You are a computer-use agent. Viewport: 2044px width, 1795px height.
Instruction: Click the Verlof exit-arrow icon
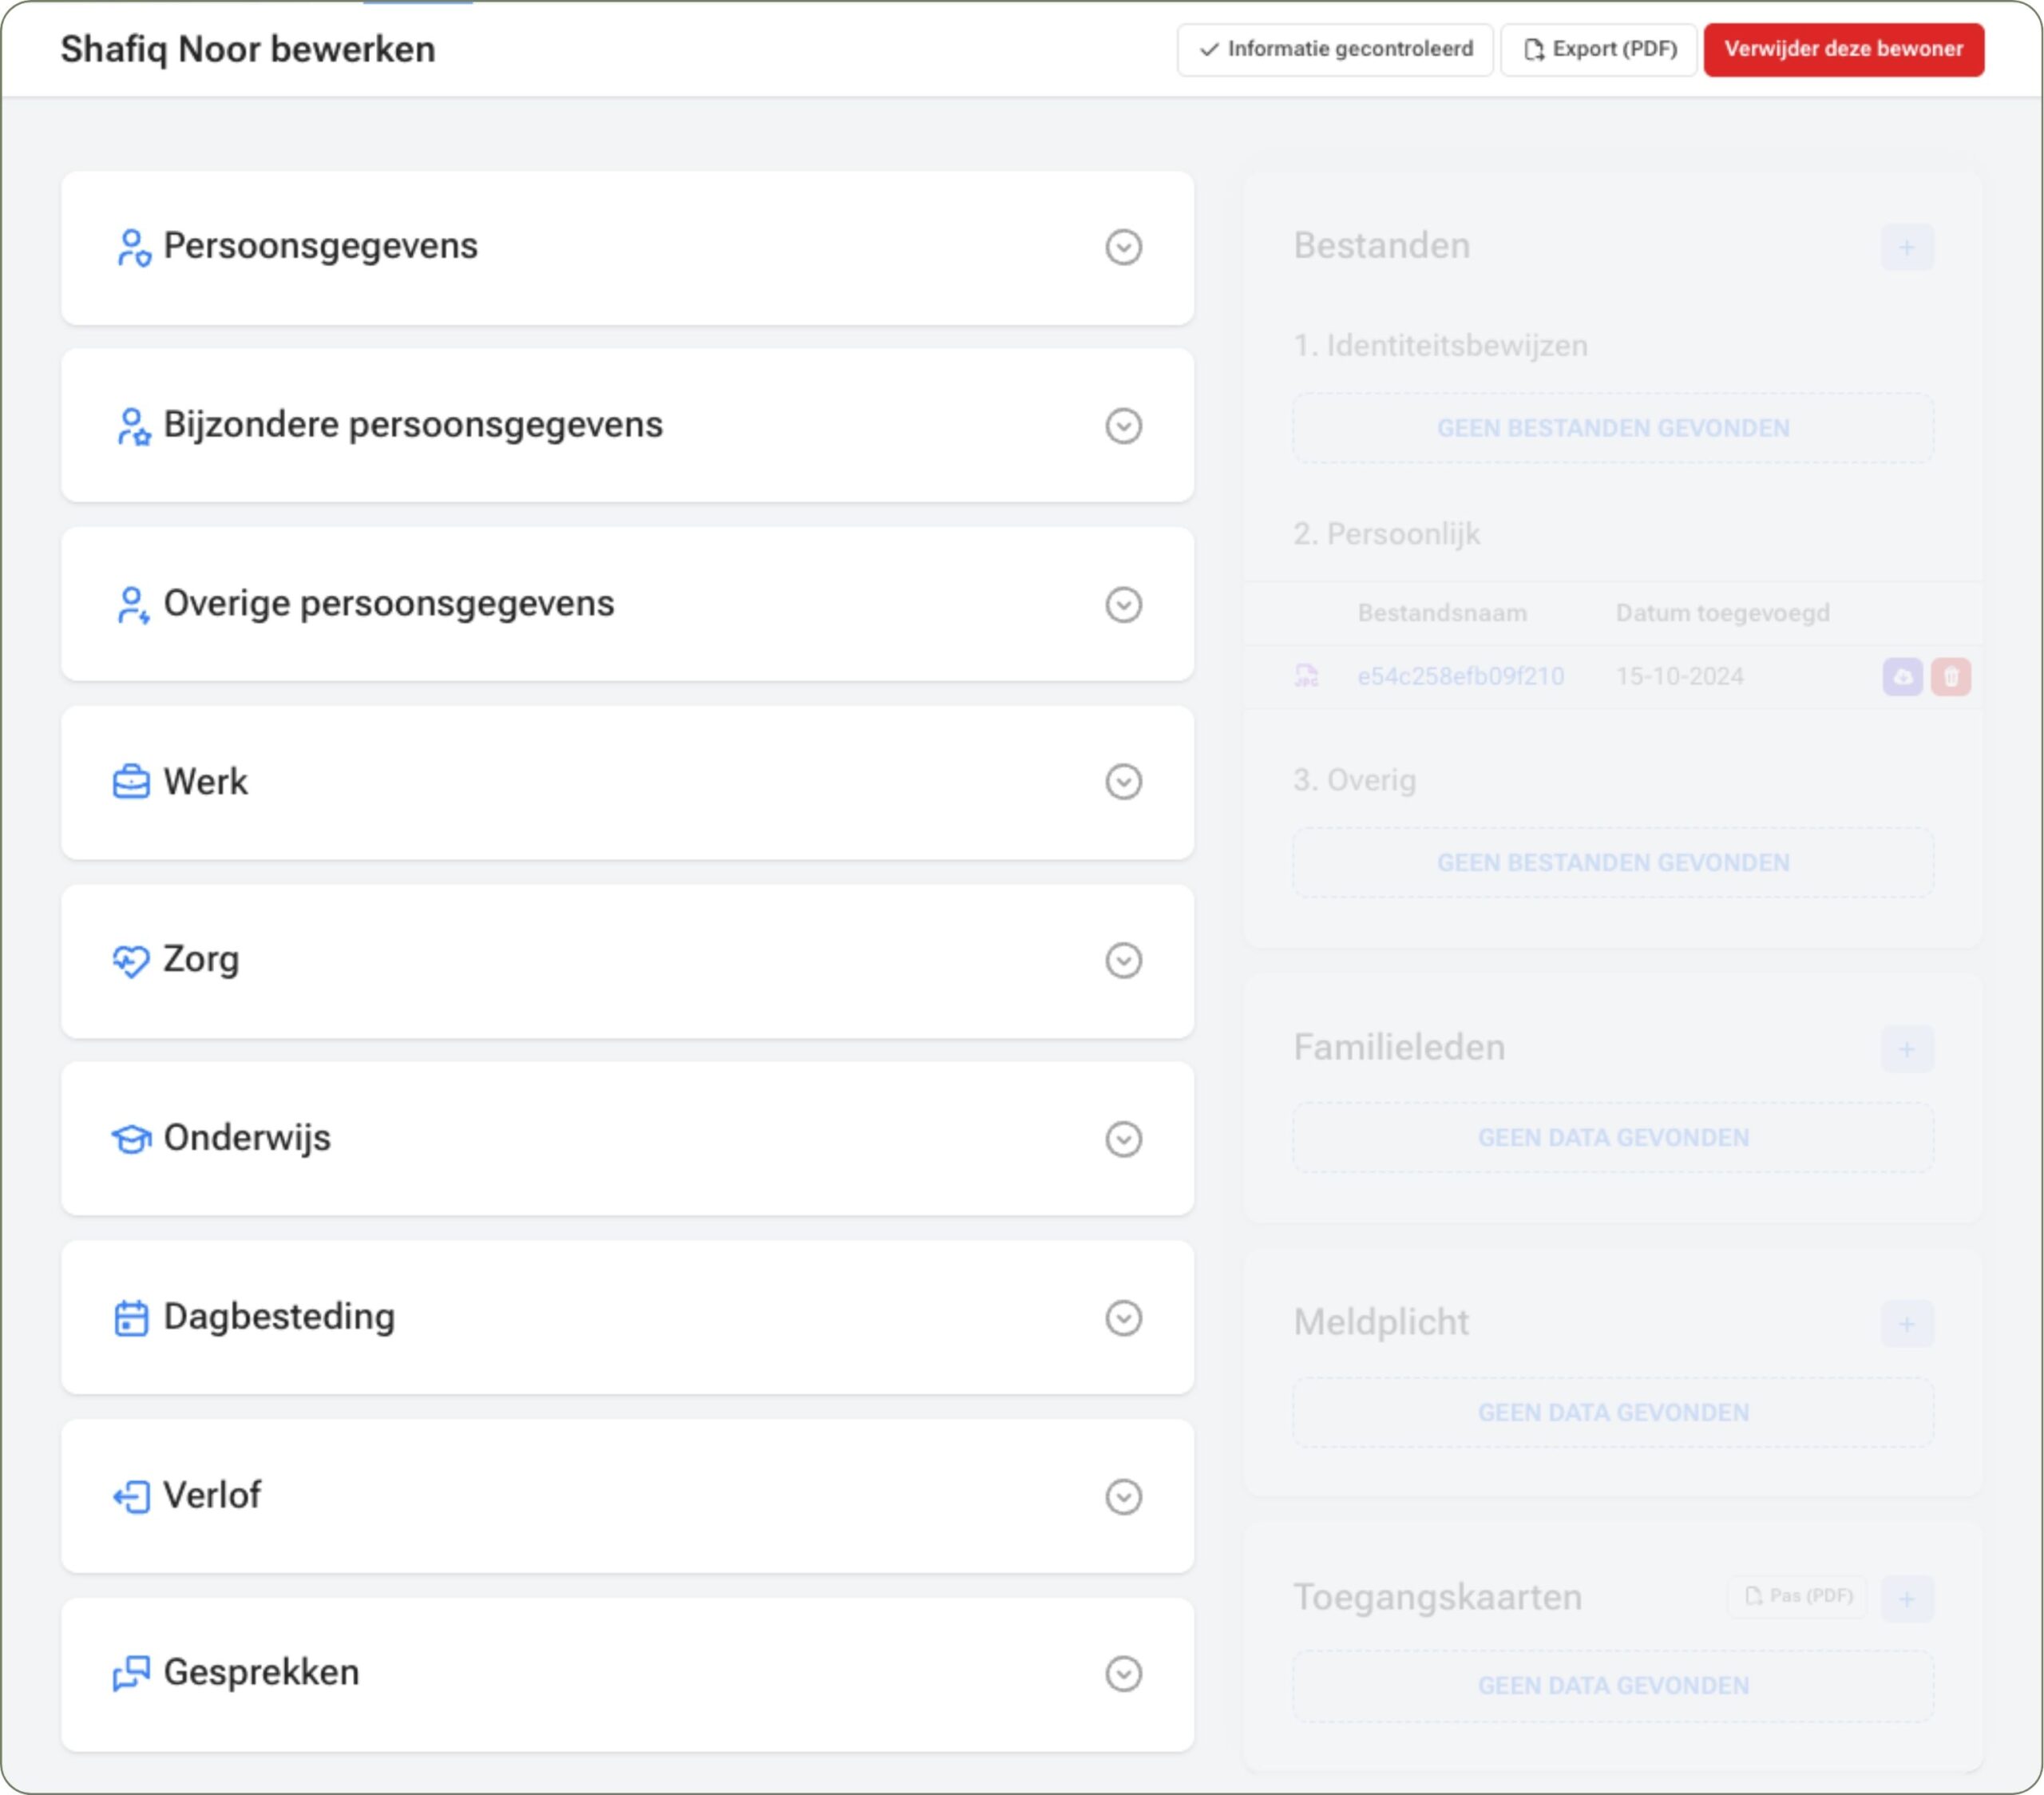point(130,1495)
